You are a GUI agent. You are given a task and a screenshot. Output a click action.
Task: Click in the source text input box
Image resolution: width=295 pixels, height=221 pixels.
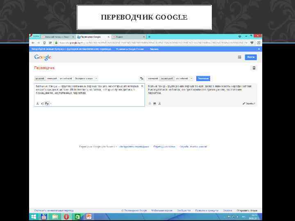click(x=89, y=95)
